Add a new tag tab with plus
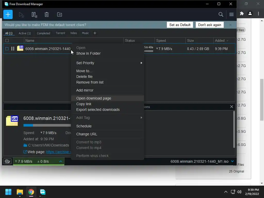 [x=95, y=33]
